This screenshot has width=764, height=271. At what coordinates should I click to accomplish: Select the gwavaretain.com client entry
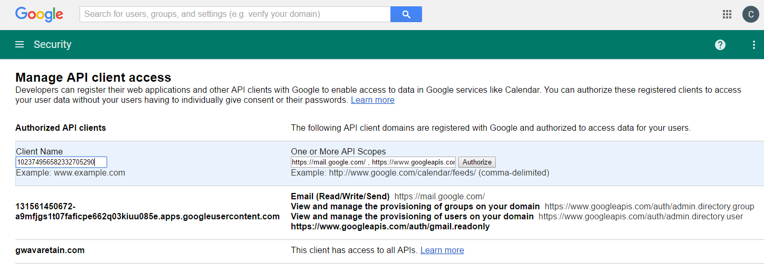(50, 250)
